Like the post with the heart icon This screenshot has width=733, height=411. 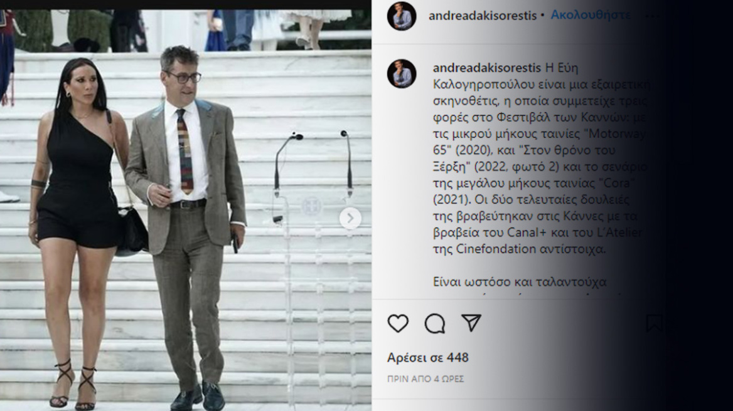click(x=398, y=323)
